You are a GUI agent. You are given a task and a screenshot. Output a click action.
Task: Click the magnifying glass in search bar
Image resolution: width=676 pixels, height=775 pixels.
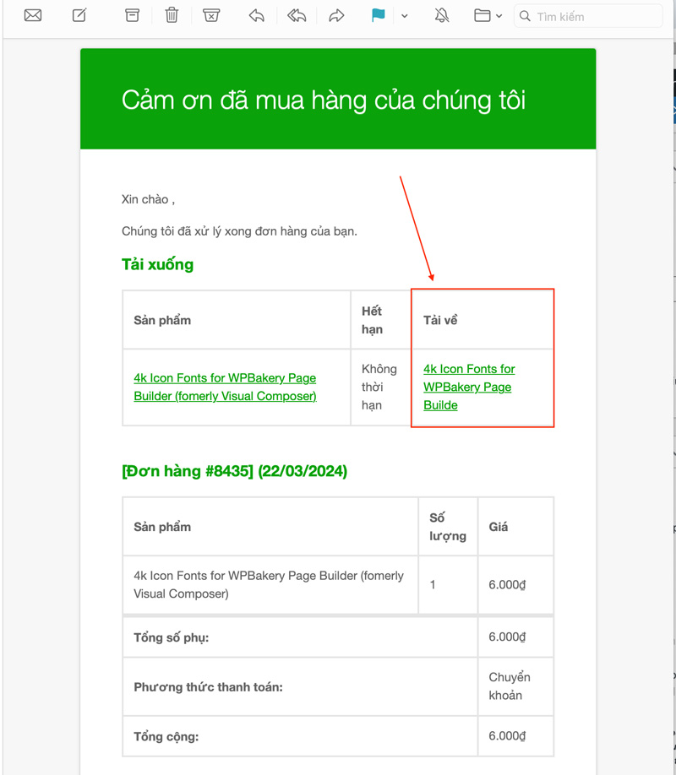pyautogui.click(x=526, y=16)
